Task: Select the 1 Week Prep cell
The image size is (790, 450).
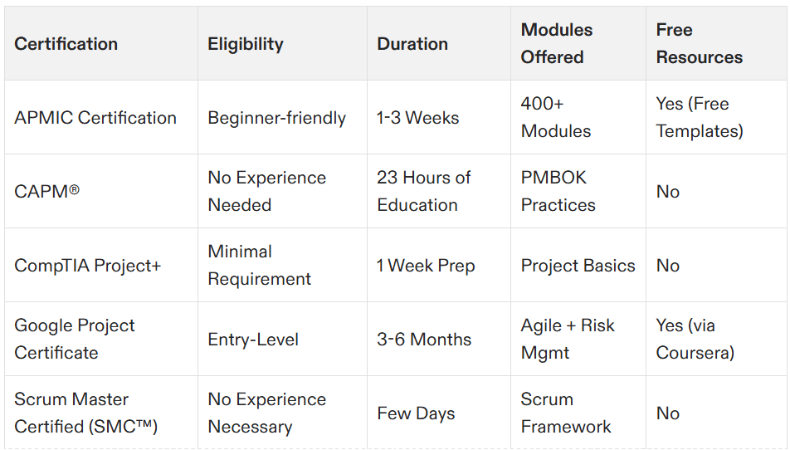Action: pyautogui.click(x=439, y=265)
